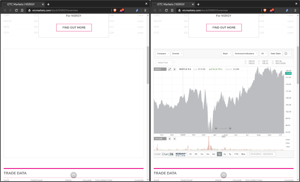Click the move arrow icon on the Volume panel
Screen dimensions: 300x182
click(169, 139)
